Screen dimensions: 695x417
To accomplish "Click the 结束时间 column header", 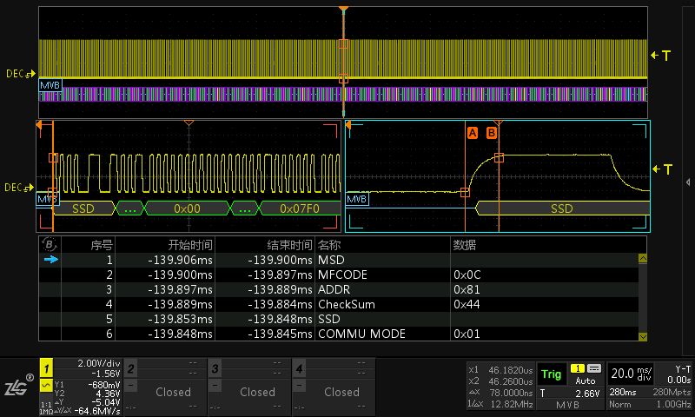I will tap(290, 245).
